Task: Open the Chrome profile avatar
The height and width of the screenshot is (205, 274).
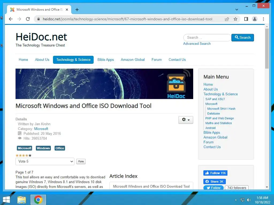Action: click(255, 19)
